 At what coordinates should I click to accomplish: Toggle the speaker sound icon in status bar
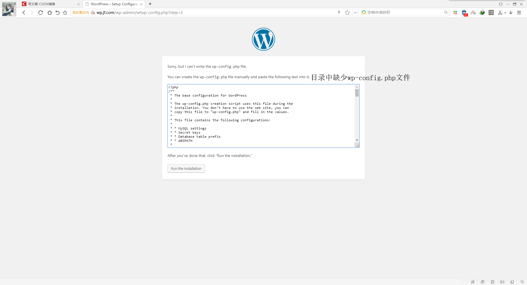(x=502, y=282)
